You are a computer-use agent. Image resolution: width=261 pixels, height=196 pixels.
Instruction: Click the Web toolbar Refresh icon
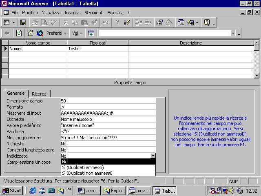click(19, 33)
